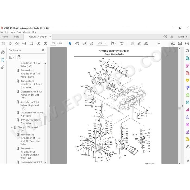Image resolution: width=190 pixels, height=190 pixels.
Task: Click add new bookmark icon
Action: (19, 57)
